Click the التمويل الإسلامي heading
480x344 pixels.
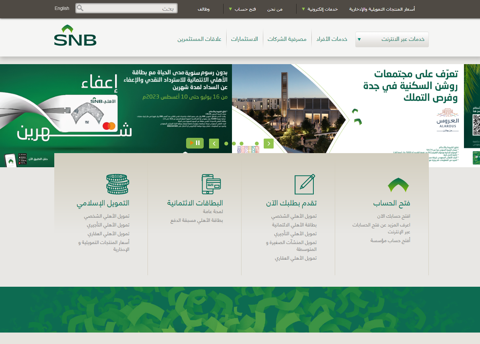(103, 203)
